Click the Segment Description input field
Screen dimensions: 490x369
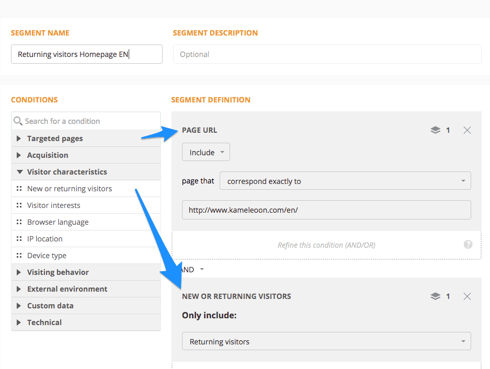pos(327,54)
